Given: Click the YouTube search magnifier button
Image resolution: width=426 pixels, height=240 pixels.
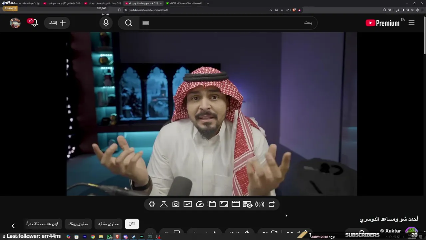Looking at the screenshot, I should tap(128, 23).
